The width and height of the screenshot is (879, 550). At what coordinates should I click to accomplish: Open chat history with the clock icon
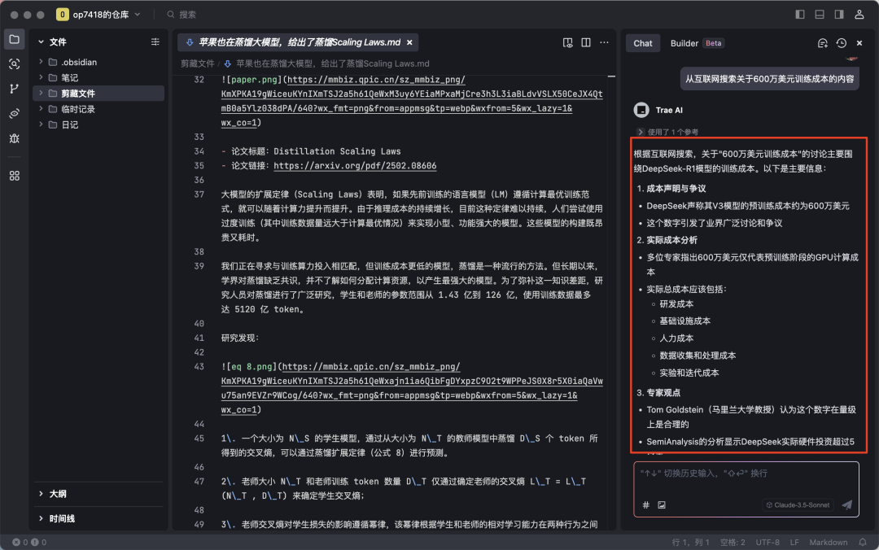coord(841,43)
